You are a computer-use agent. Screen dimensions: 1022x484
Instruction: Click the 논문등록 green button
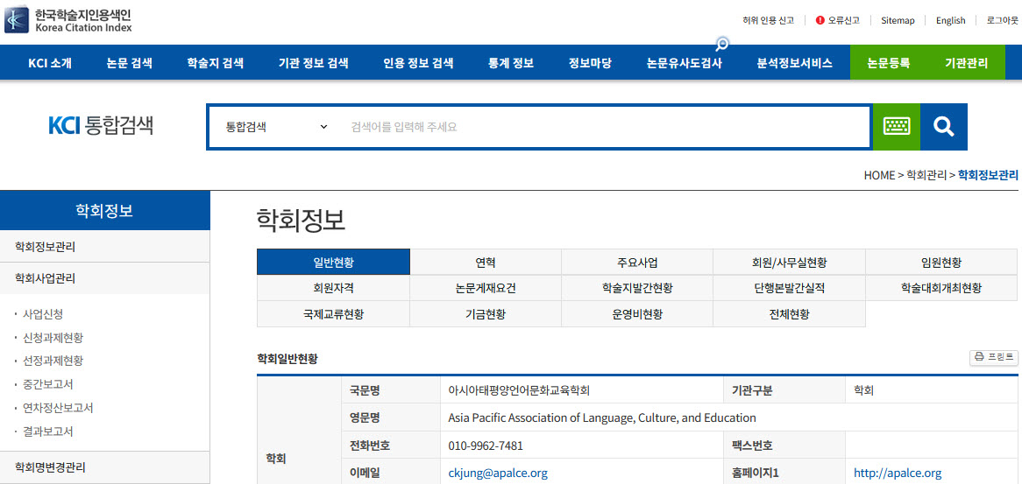pyautogui.click(x=888, y=63)
